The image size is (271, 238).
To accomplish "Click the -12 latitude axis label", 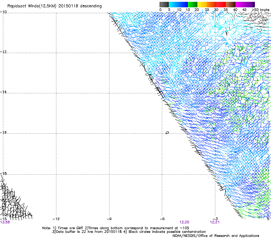I will coord(3,52).
